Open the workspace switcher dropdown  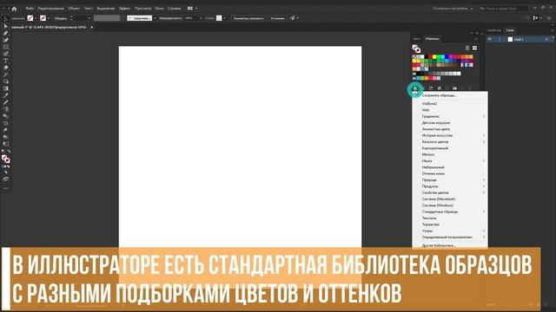pyautogui.click(x=453, y=9)
